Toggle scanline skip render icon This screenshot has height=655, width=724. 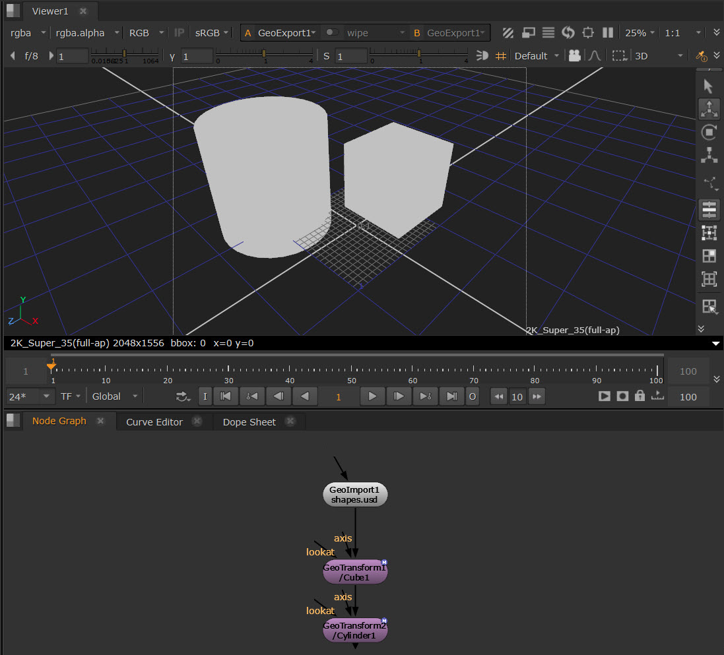[x=548, y=33]
